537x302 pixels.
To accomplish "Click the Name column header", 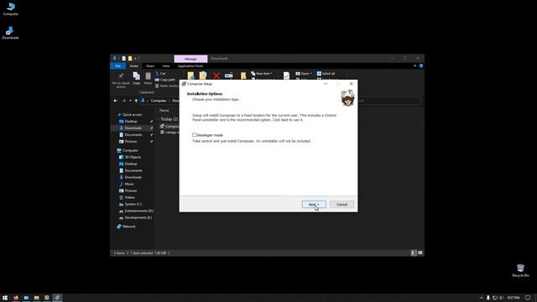I will tap(164, 110).
